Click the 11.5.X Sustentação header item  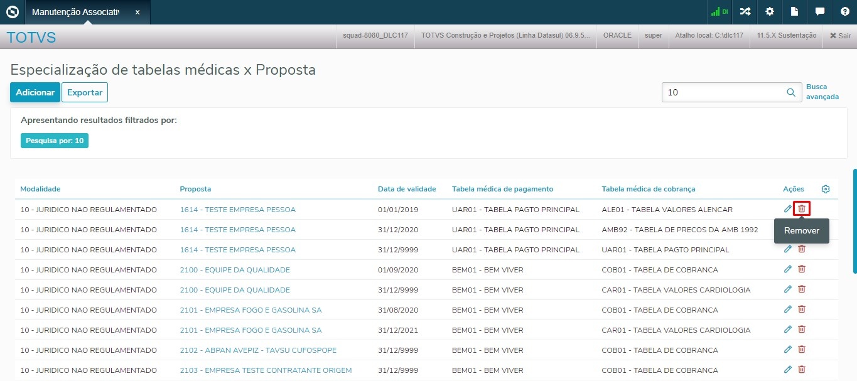pyautogui.click(x=787, y=36)
